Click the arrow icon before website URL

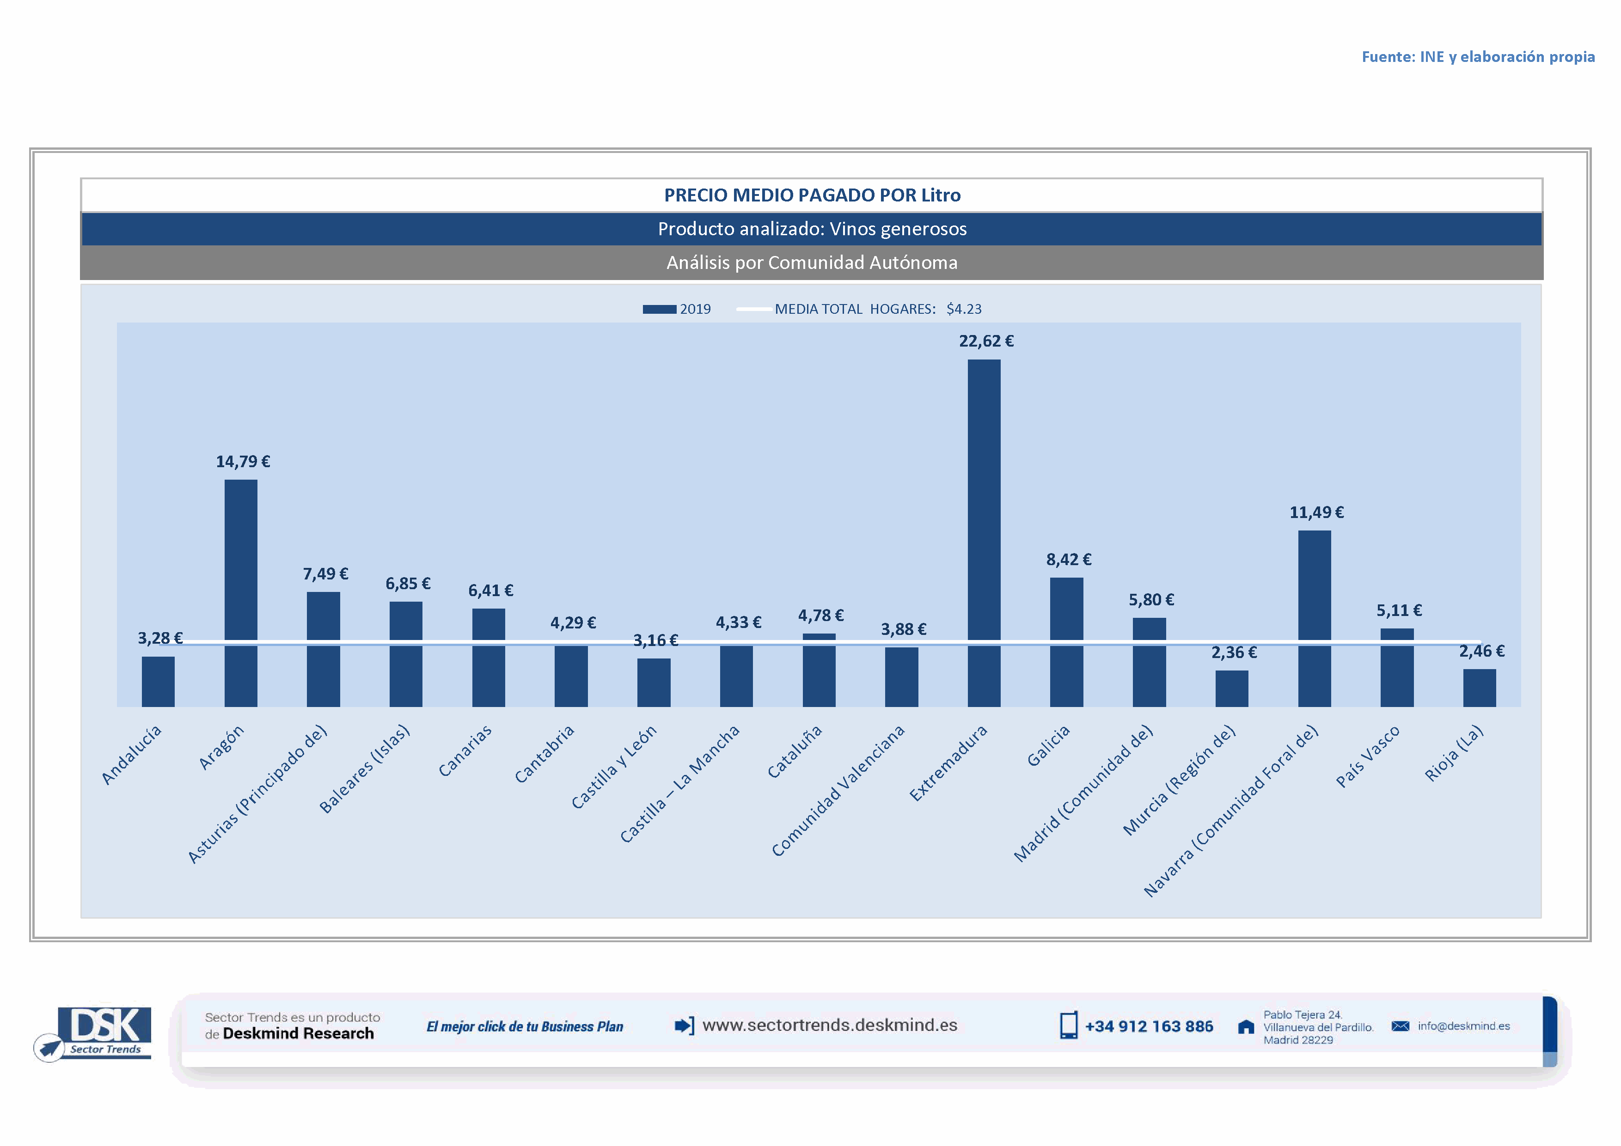point(684,1025)
